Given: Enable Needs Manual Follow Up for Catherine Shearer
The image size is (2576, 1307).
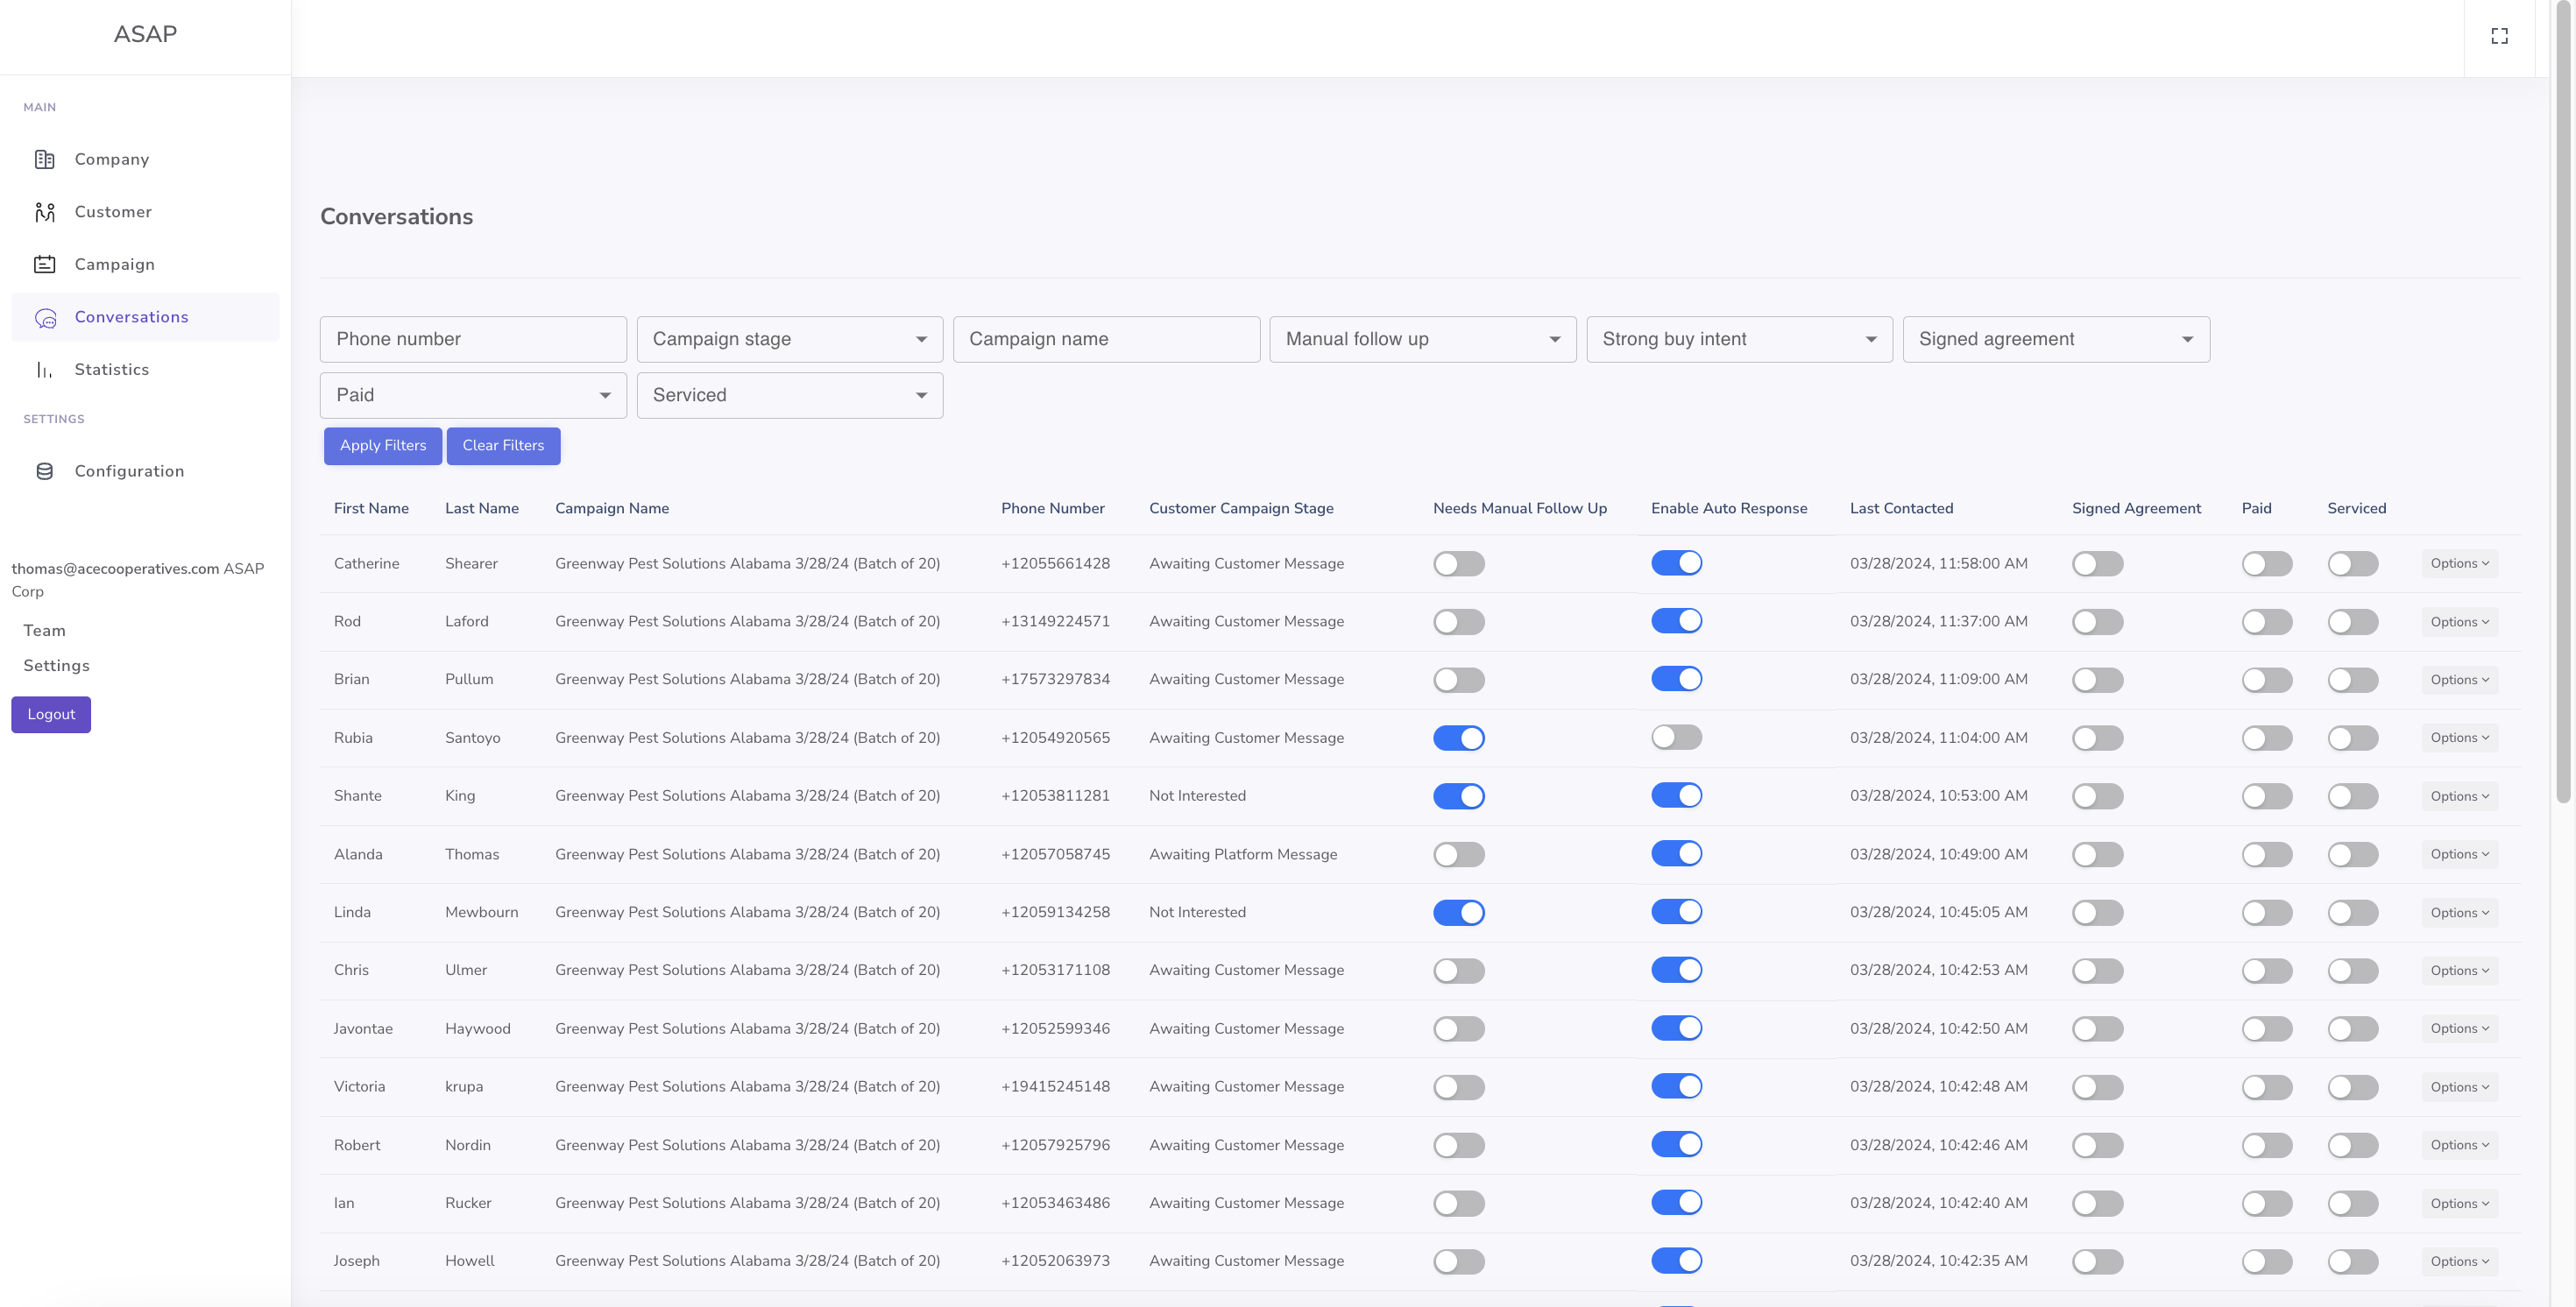Looking at the screenshot, I should click(x=1458, y=563).
